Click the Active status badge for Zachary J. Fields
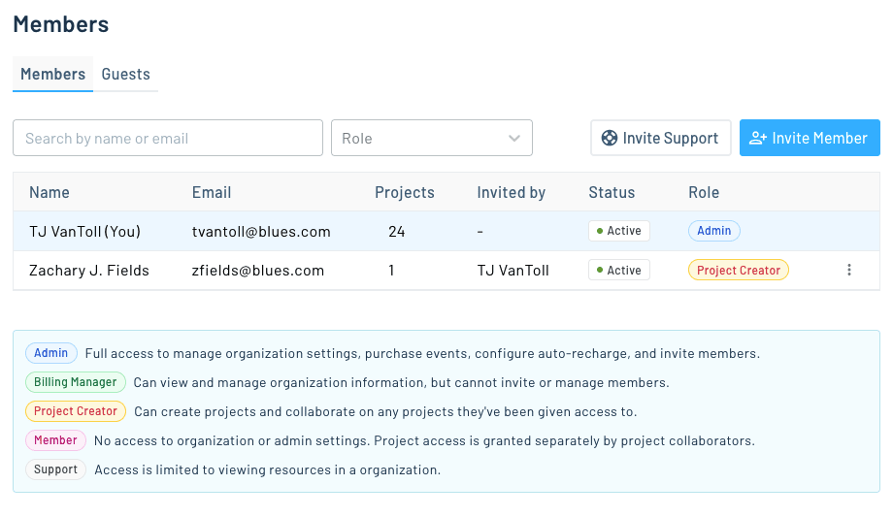 [x=619, y=270]
